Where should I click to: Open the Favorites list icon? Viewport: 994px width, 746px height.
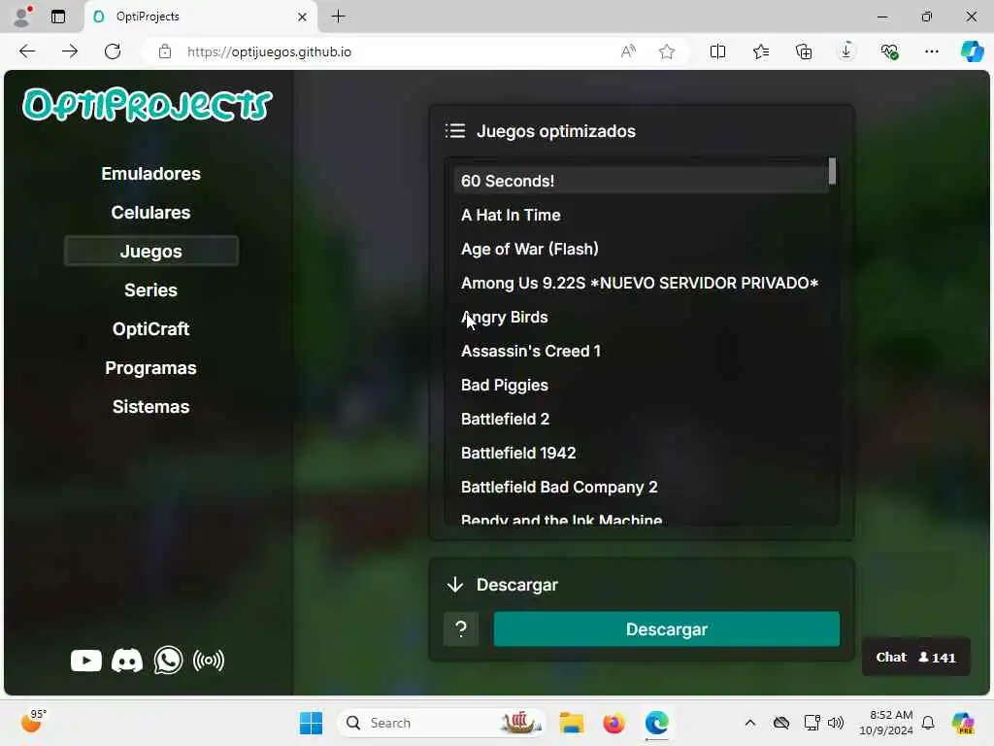pyautogui.click(x=761, y=51)
